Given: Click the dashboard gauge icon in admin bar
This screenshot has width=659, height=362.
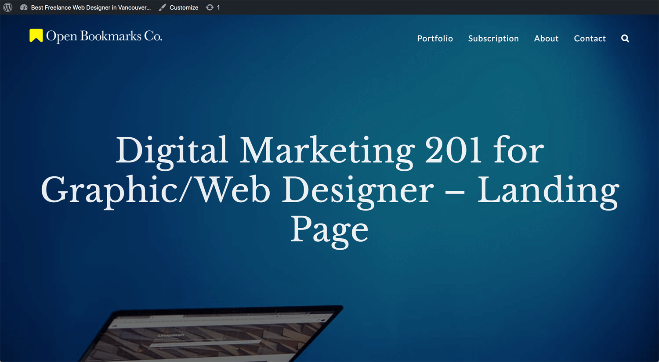Looking at the screenshot, I should pyautogui.click(x=24, y=7).
